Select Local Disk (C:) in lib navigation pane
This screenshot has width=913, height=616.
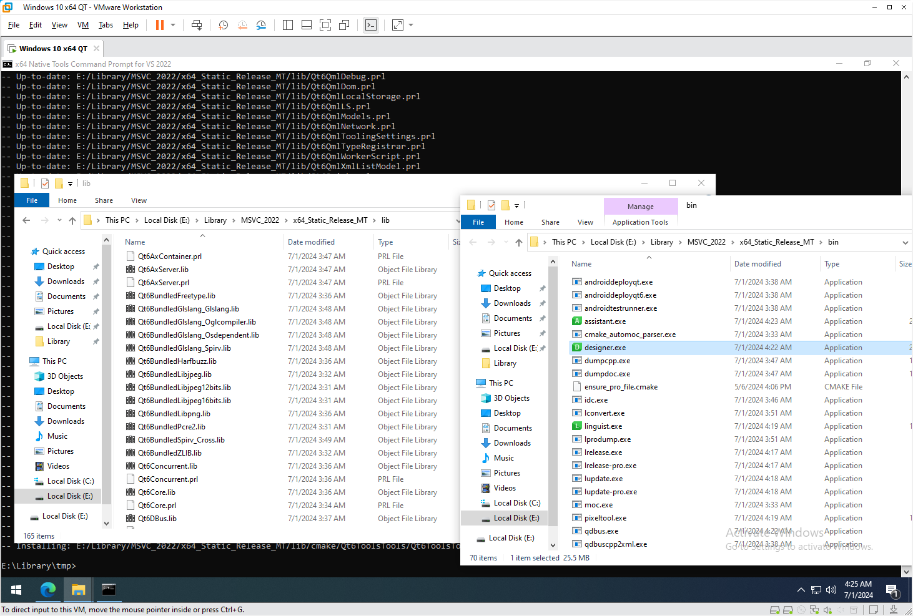click(64, 481)
